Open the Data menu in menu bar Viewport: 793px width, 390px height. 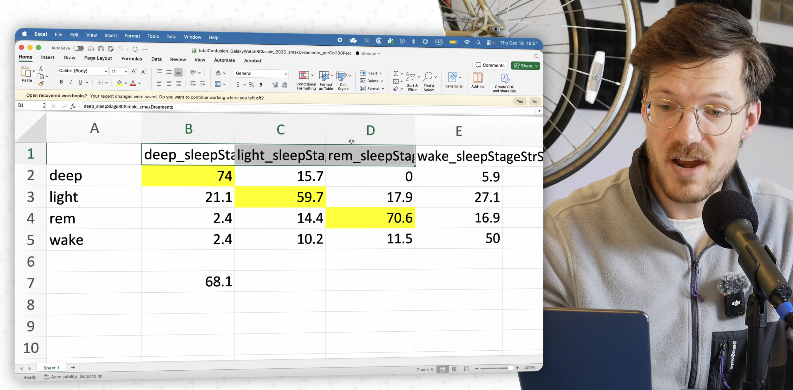(171, 36)
